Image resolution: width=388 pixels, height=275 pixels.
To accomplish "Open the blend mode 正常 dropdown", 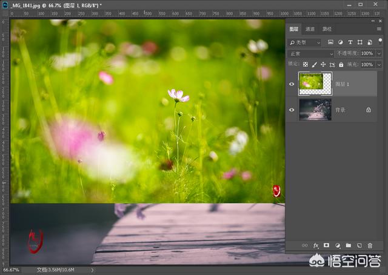I will coord(311,54).
